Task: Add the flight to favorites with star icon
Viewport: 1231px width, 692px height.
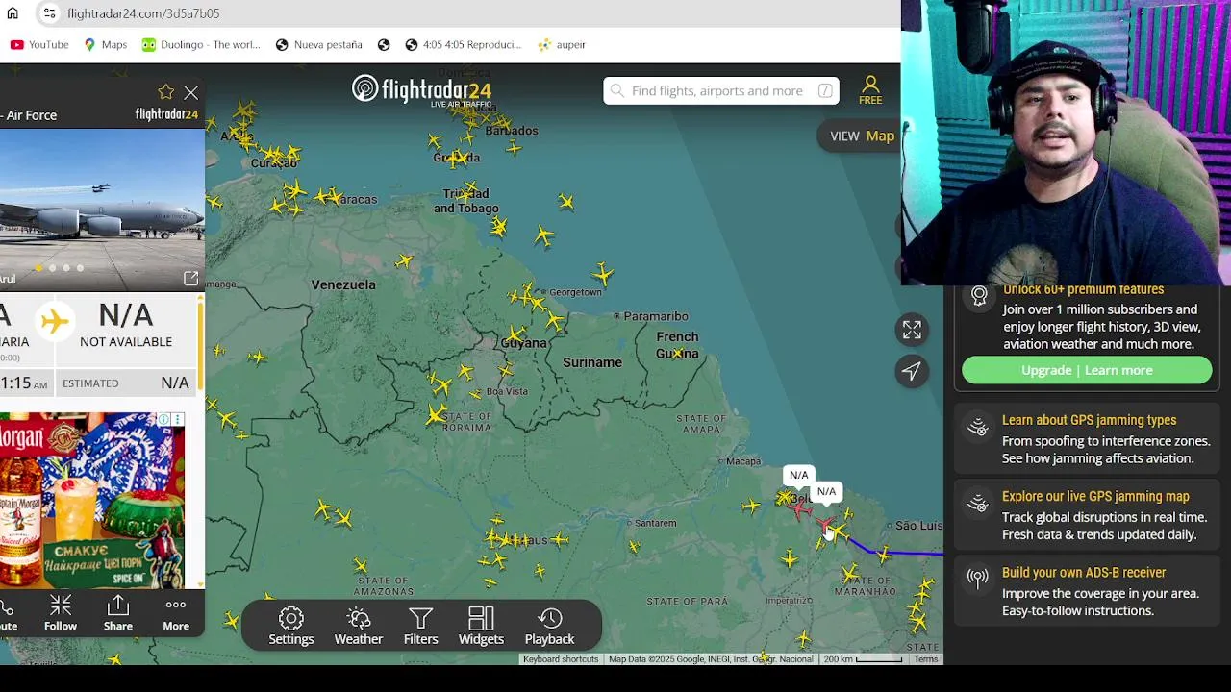Action: (165, 92)
